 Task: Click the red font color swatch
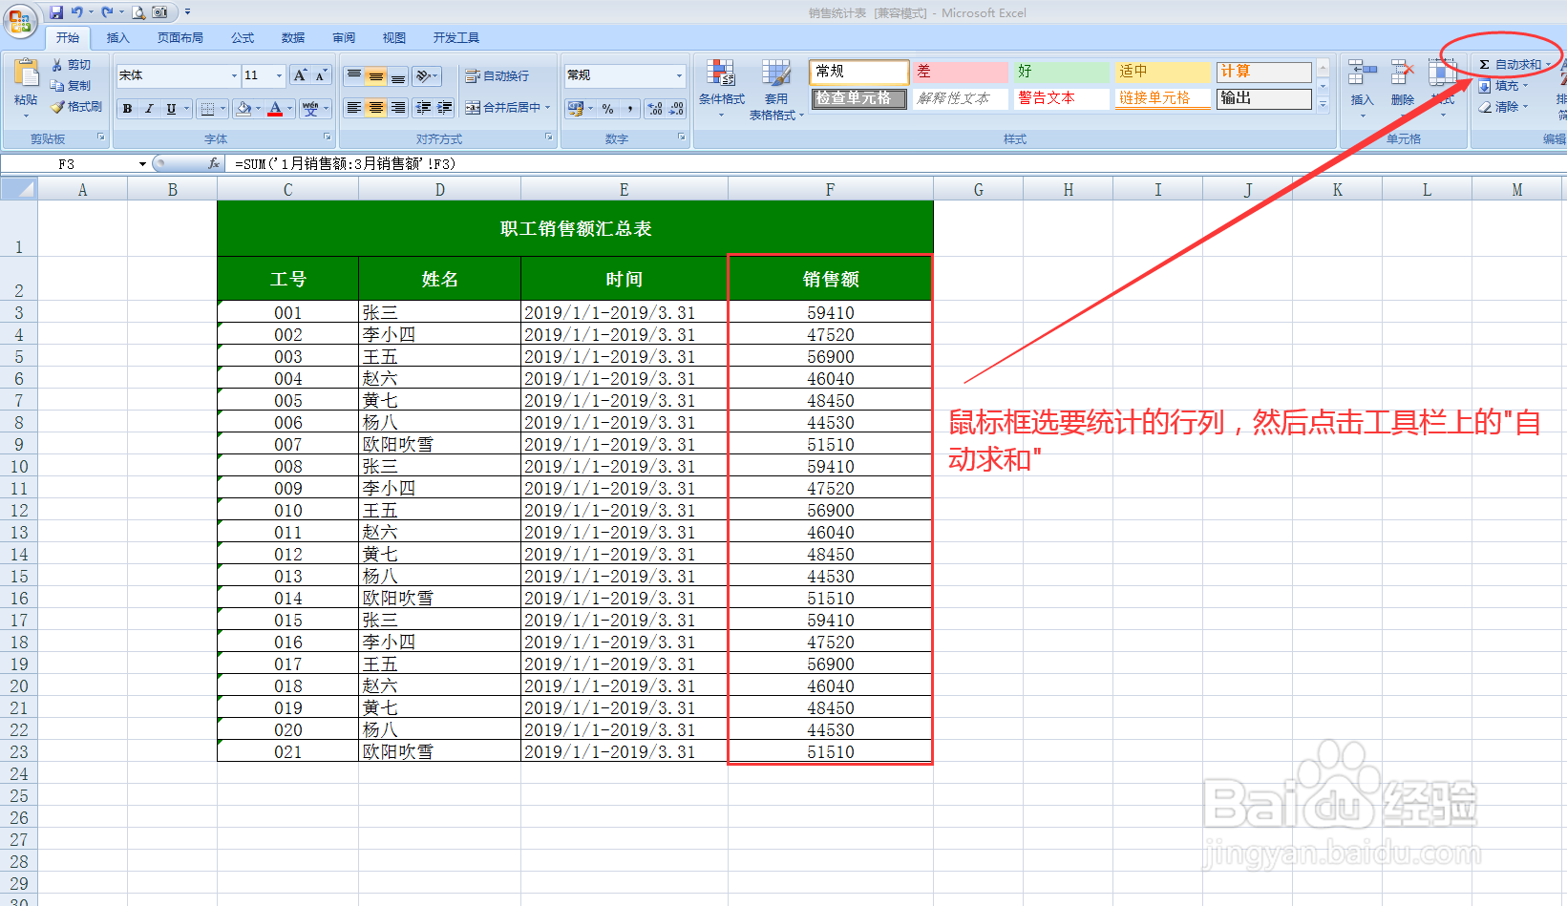tap(275, 113)
